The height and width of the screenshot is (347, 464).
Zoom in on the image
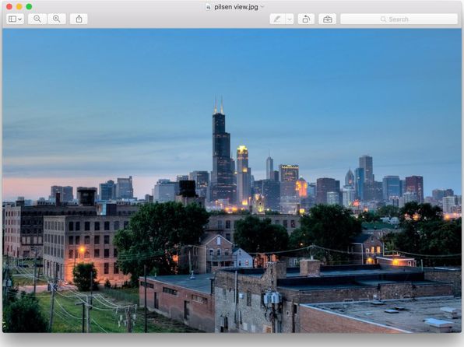[x=57, y=19]
